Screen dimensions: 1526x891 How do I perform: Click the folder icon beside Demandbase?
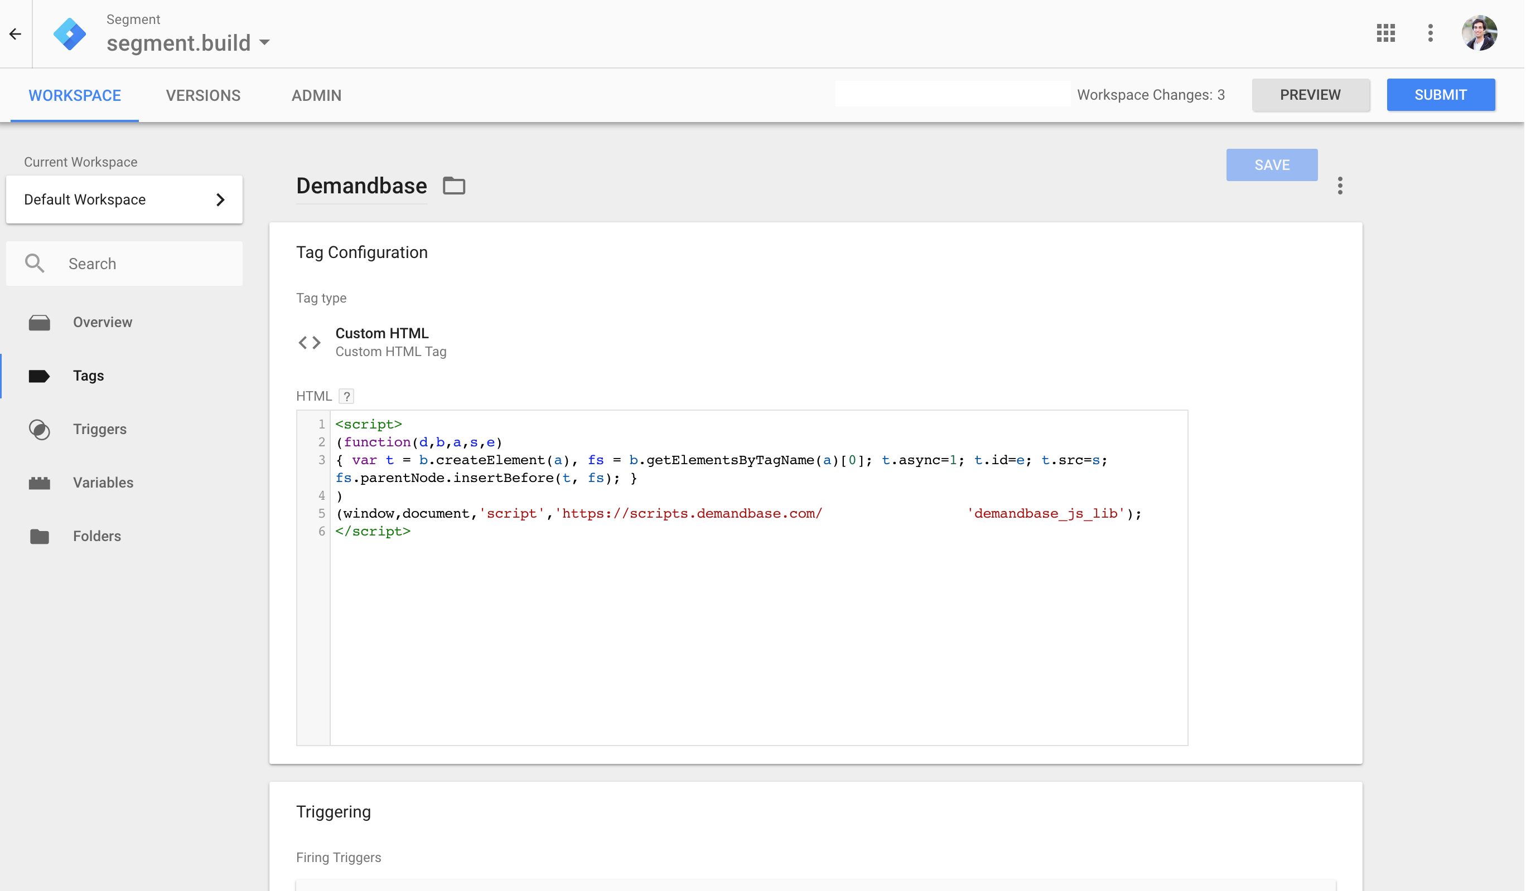click(454, 186)
